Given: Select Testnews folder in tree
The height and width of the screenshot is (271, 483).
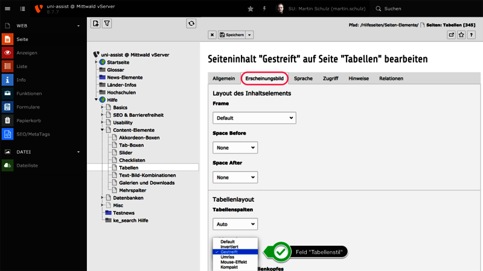Looking at the screenshot, I should tap(124, 213).
